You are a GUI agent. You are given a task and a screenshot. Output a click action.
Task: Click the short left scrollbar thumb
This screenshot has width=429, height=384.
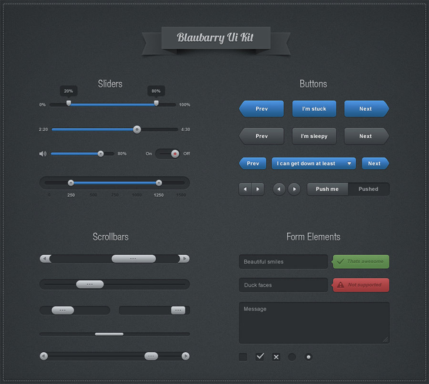click(63, 310)
